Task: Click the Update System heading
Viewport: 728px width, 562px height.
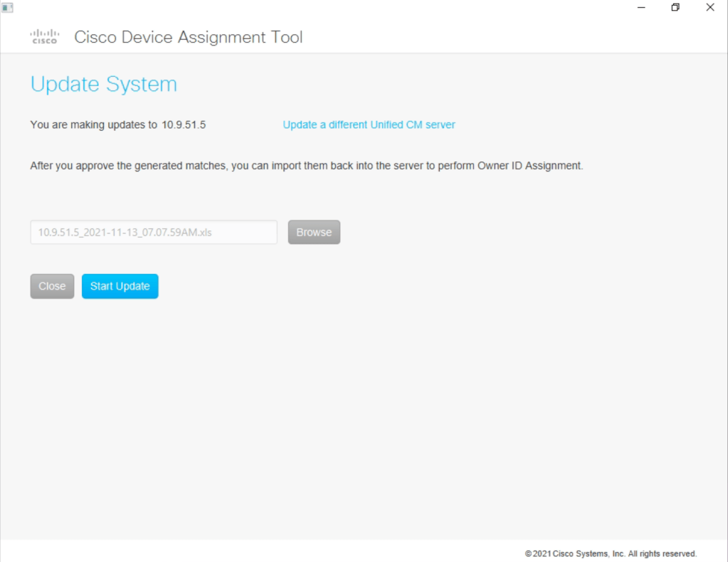Action: click(x=103, y=84)
